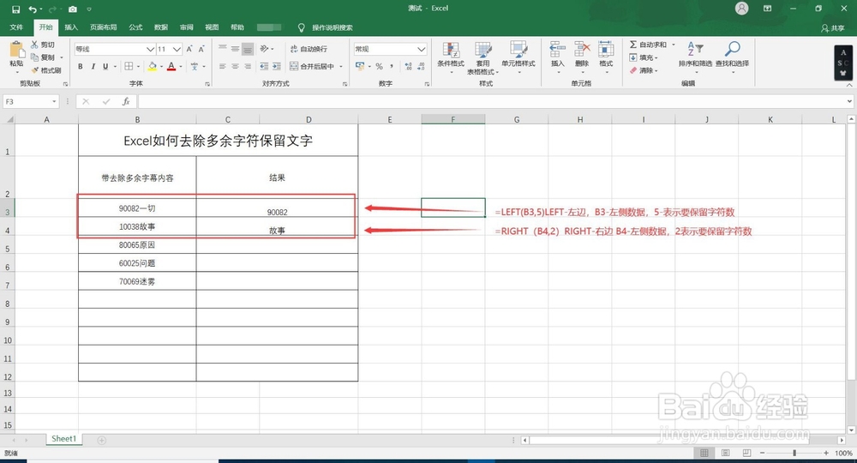Click the accounting currency format icon

point(360,66)
